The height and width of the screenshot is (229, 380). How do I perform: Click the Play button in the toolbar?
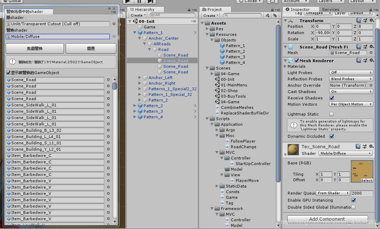128,1
